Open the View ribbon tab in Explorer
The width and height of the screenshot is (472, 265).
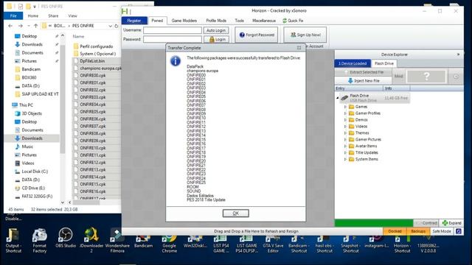tap(72, 15)
